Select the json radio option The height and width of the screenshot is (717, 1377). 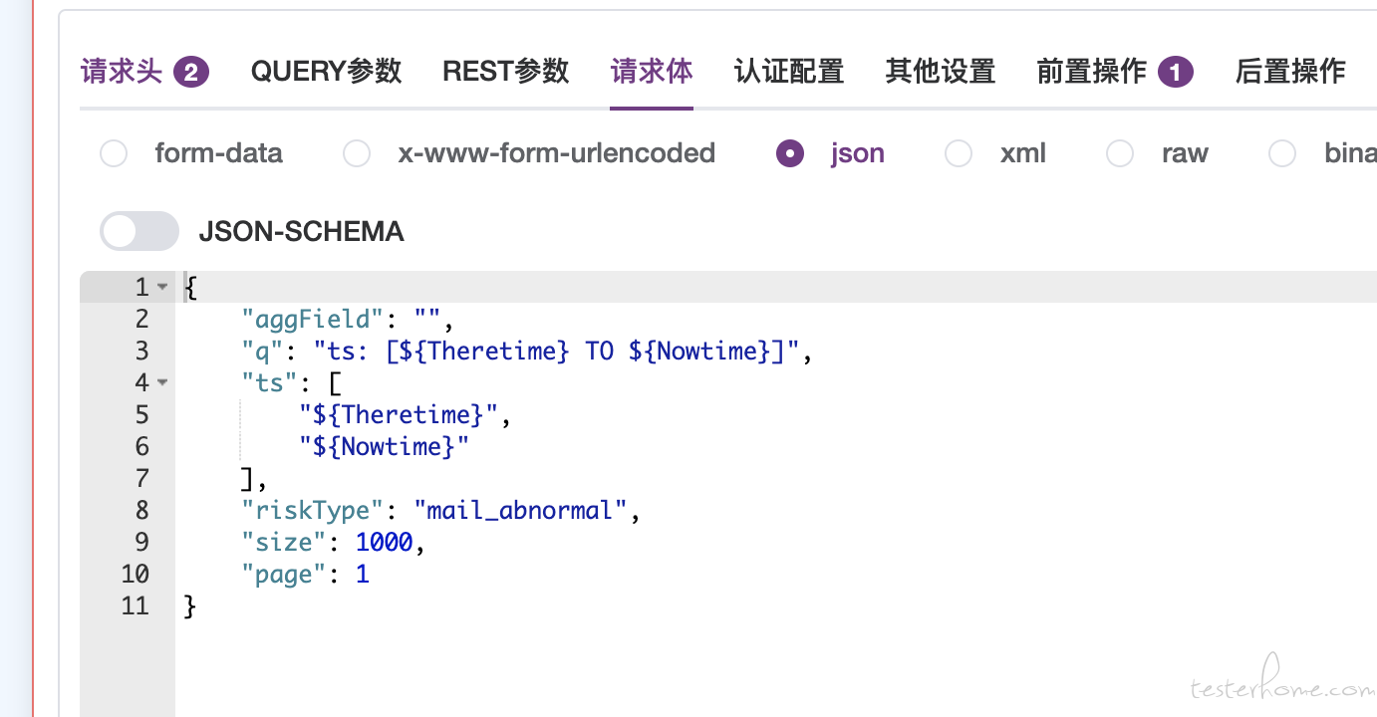click(x=790, y=153)
